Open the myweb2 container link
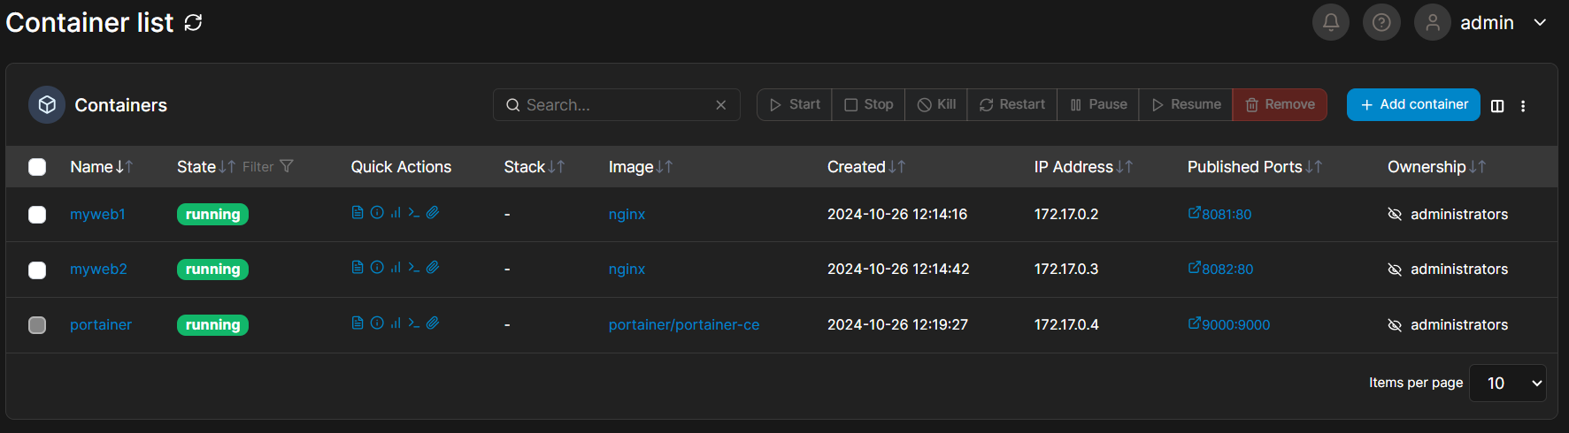Viewport: 1569px width, 433px height. pyautogui.click(x=98, y=270)
